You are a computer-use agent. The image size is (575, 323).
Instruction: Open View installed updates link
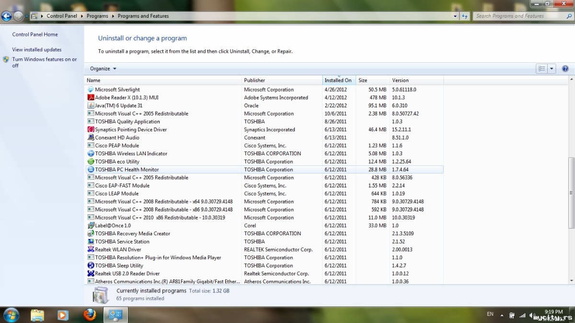coord(37,49)
